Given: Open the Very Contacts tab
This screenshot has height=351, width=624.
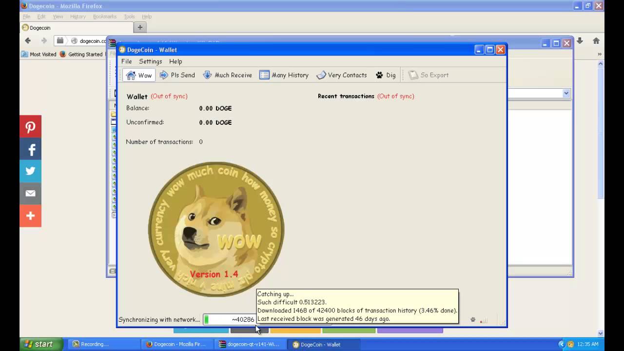Looking at the screenshot, I should [x=341, y=75].
